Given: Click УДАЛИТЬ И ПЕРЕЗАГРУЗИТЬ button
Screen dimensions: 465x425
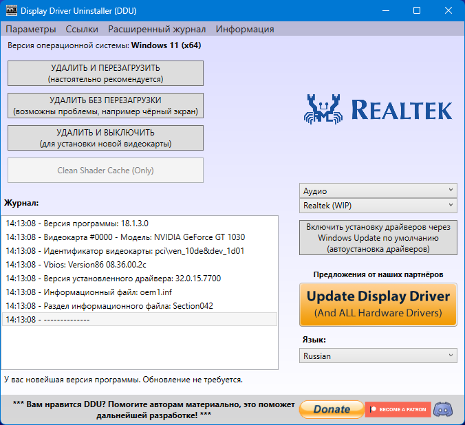Looking at the screenshot, I should 105,74.
